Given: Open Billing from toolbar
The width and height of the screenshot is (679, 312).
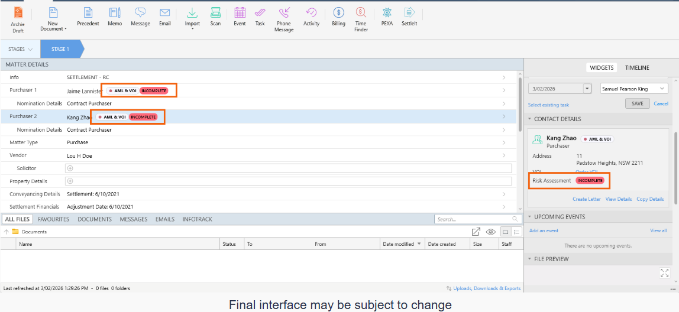Looking at the screenshot, I should (x=339, y=17).
